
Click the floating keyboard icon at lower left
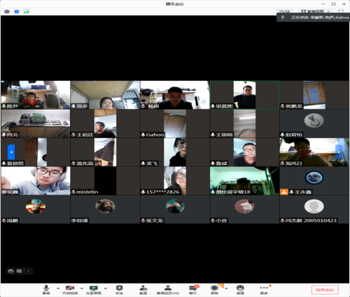[19, 271]
